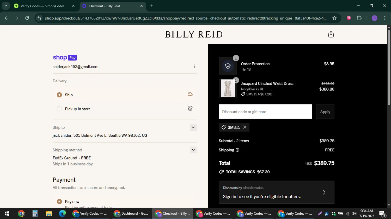Click the browser address bar URL
The width and height of the screenshot is (391, 219).
(186, 18)
